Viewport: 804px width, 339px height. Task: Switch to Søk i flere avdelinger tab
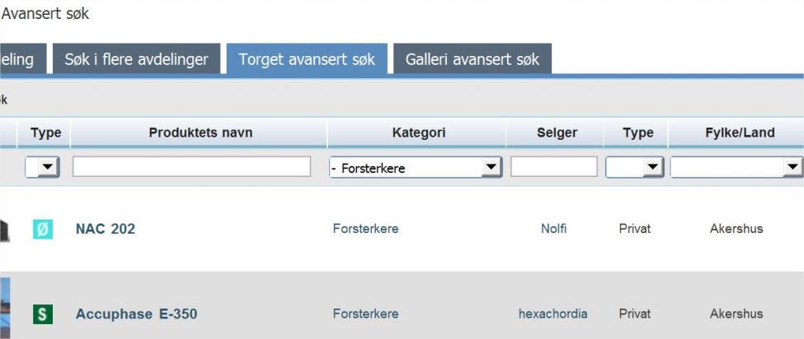(137, 59)
